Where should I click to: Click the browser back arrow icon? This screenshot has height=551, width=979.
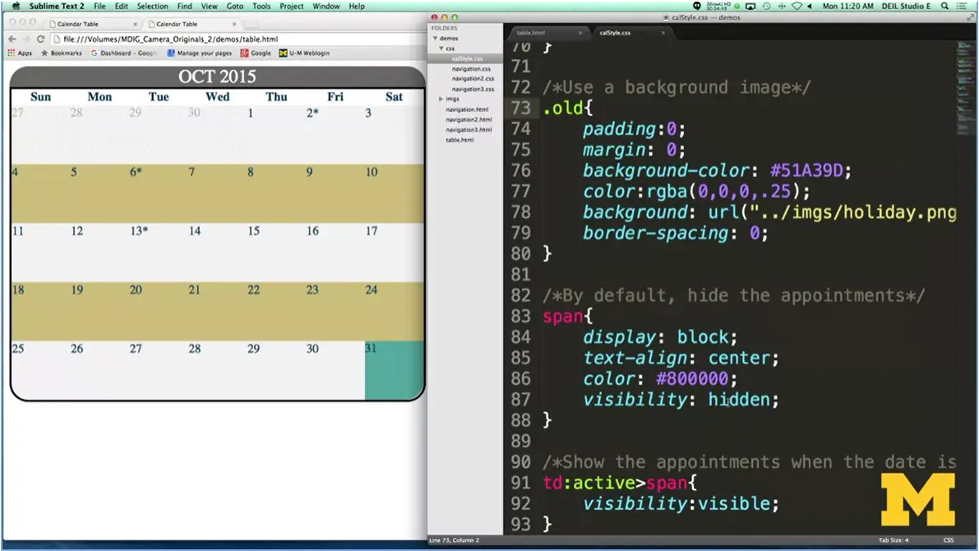(11, 39)
